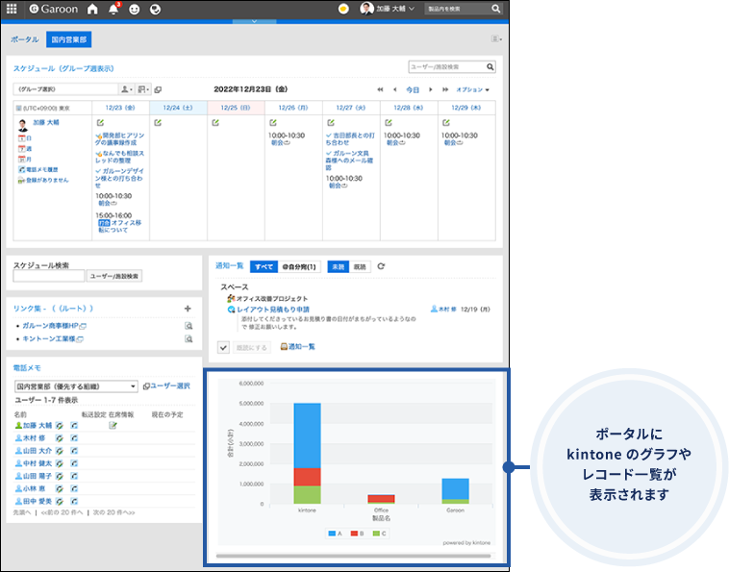Open the notifications bell icon
Image resolution: width=729 pixels, height=572 pixels.
tap(113, 9)
